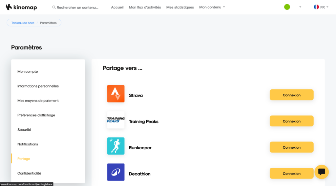The width and height of the screenshot is (336, 186).
Task: Open Mon flux d'activités
Action: (x=145, y=7)
